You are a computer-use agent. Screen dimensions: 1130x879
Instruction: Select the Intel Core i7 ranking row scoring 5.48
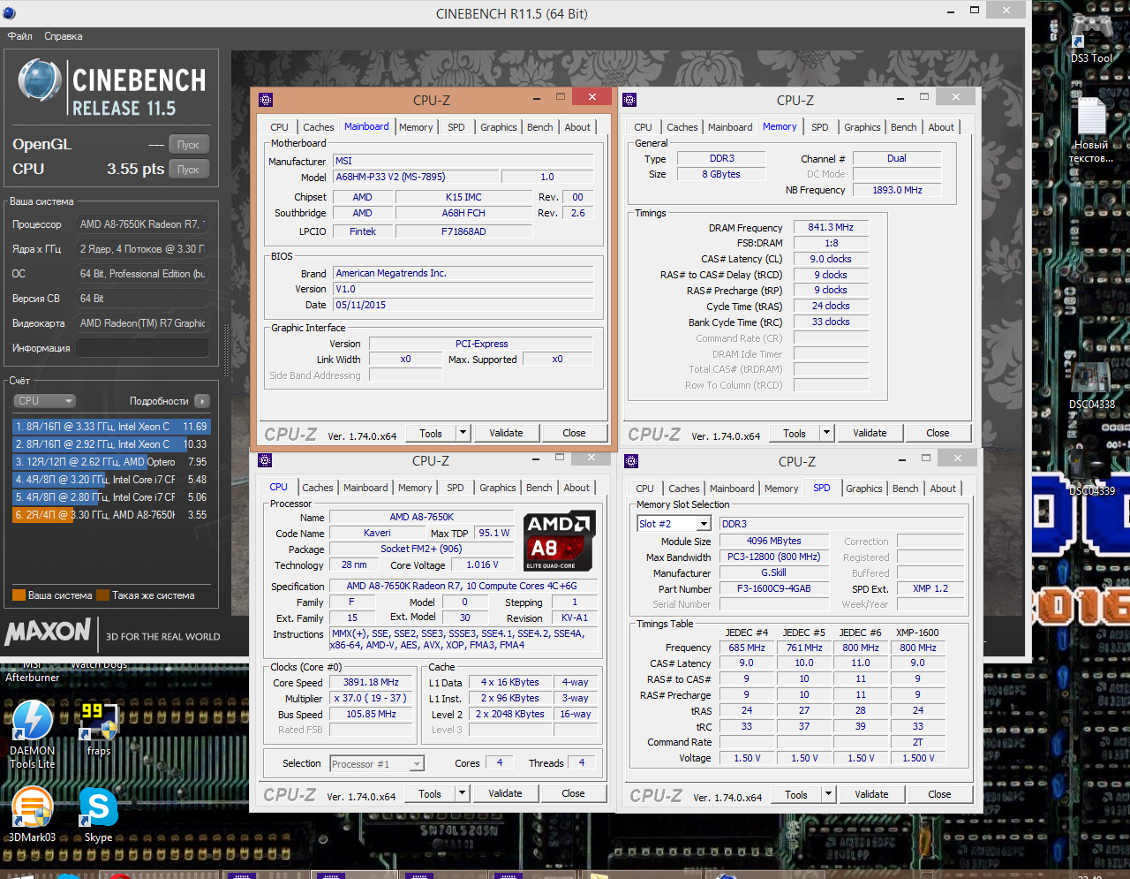(x=110, y=480)
